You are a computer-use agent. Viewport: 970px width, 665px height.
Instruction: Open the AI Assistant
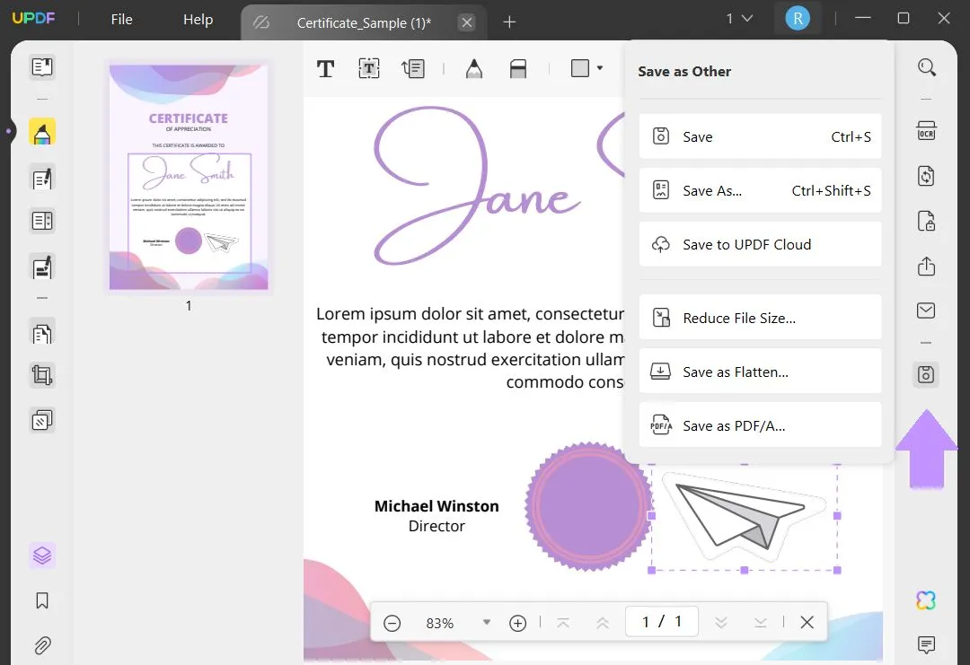[x=926, y=599]
